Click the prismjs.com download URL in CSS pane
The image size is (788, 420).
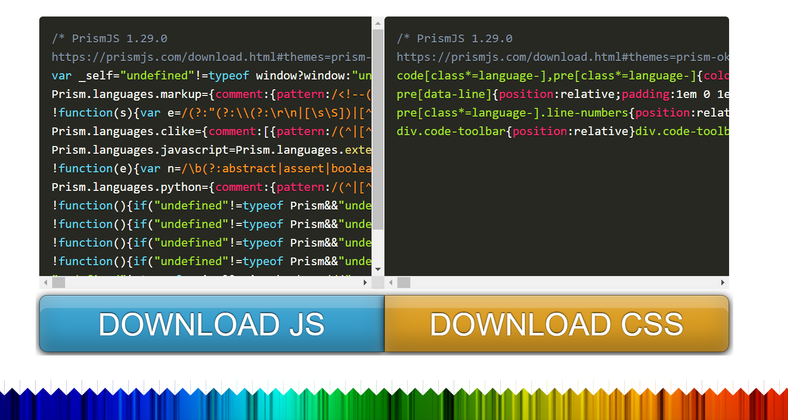(x=563, y=57)
